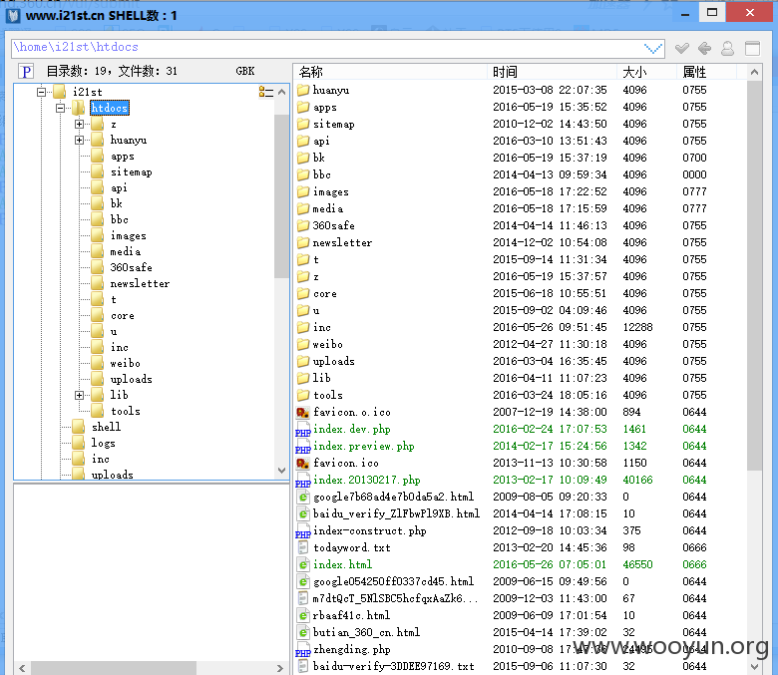Click PHP icon of zhengding.php

(302, 650)
